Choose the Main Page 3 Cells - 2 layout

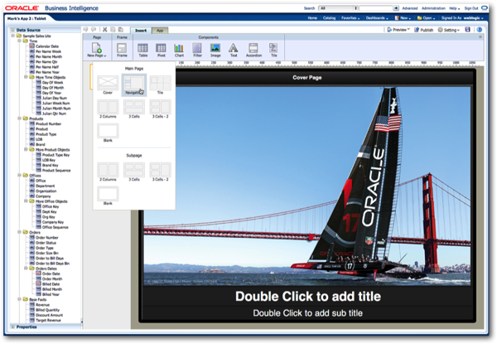[160, 109]
